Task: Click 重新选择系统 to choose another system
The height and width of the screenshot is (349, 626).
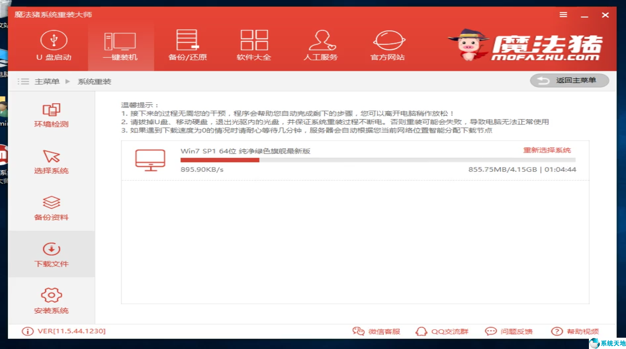Action: pos(547,150)
